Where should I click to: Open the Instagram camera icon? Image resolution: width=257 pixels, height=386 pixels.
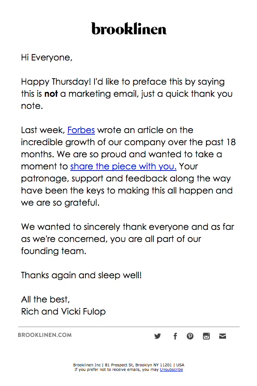coord(206,336)
